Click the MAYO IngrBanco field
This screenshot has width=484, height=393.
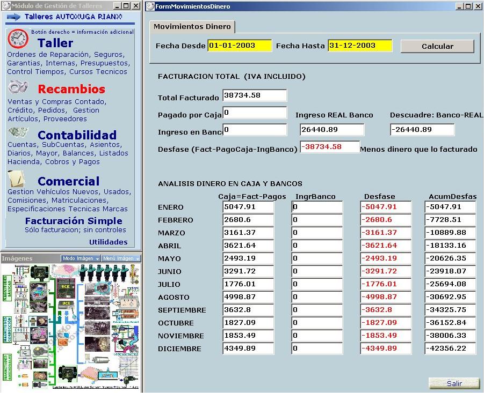coord(317,259)
